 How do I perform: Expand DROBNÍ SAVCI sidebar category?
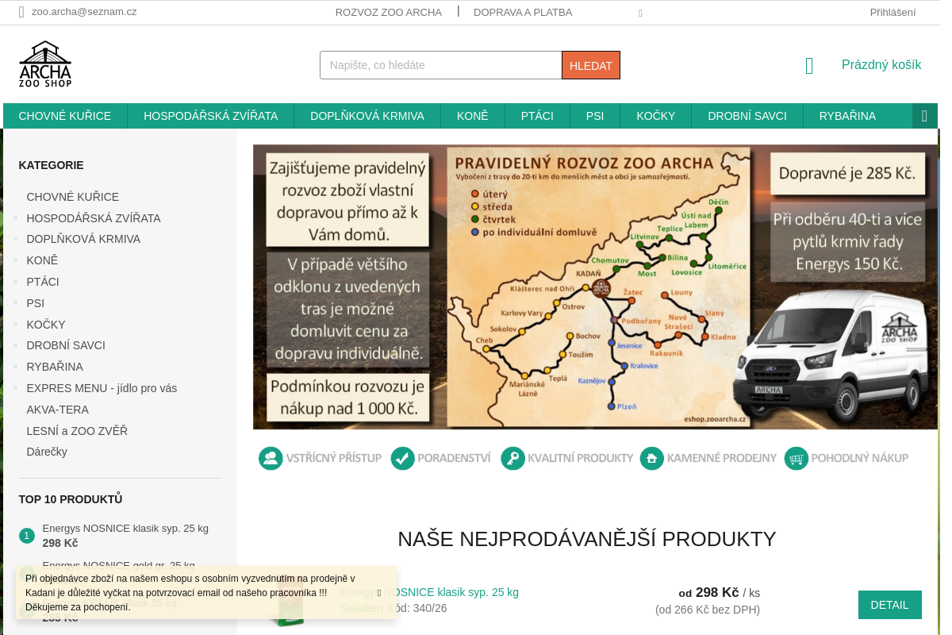pos(15,345)
